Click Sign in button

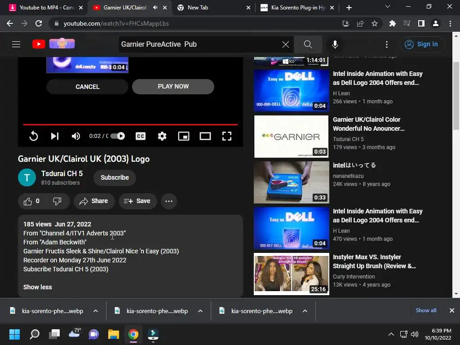point(422,44)
